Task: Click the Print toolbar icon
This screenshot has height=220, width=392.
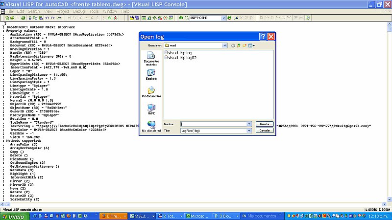Action: click(x=23, y=18)
